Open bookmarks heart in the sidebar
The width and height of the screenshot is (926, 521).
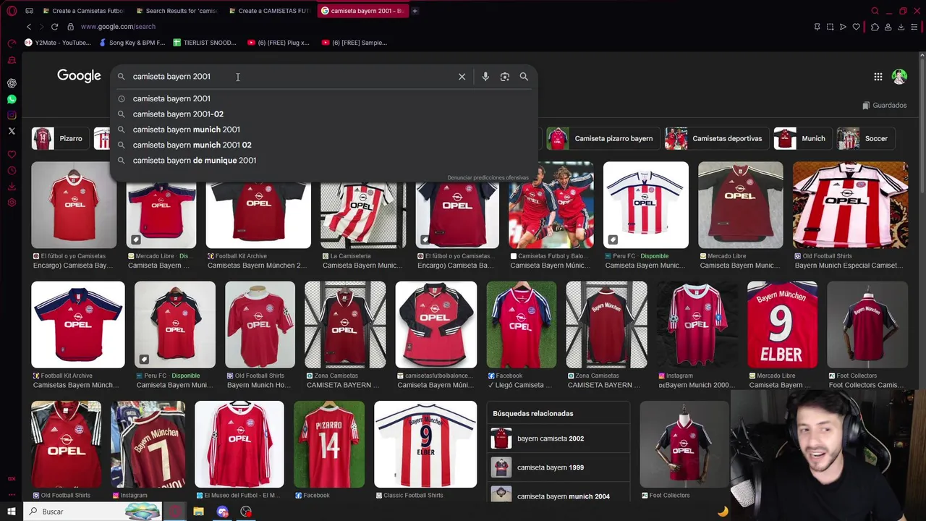[12, 155]
